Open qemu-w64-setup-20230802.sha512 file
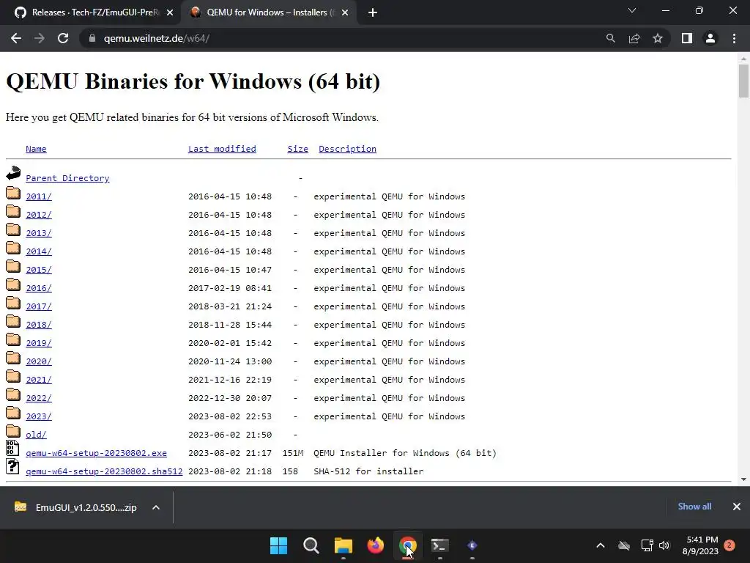Image resolution: width=750 pixels, height=563 pixels. point(104,471)
